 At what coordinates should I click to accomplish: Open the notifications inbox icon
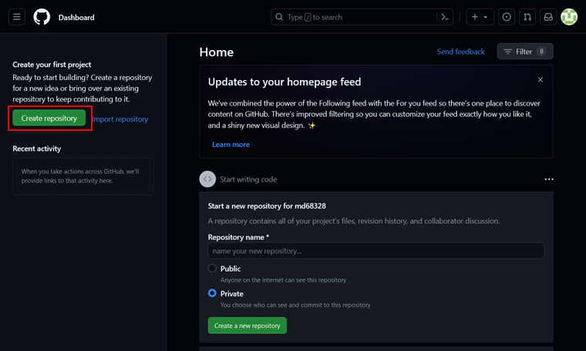[548, 17]
